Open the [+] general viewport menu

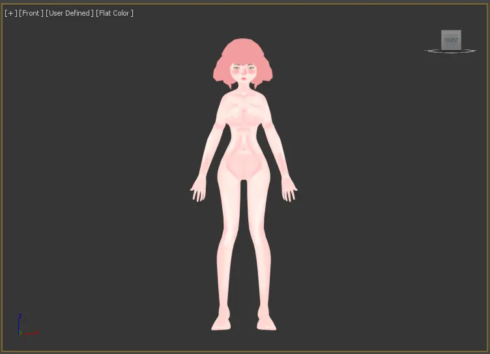[x=10, y=13]
